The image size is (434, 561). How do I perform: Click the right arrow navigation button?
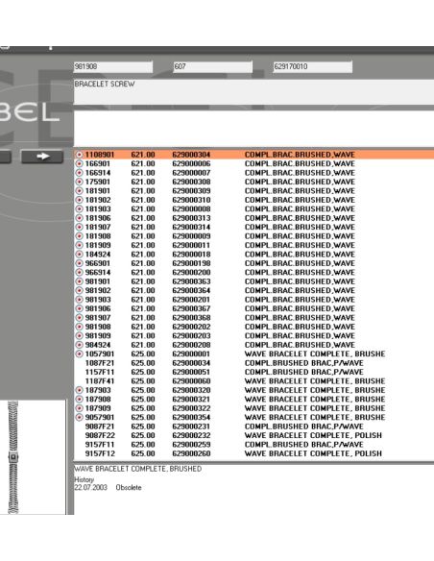pos(42,157)
